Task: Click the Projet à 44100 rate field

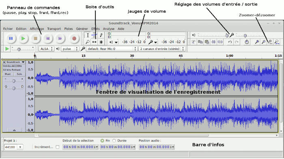Action: (x=11, y=147)
